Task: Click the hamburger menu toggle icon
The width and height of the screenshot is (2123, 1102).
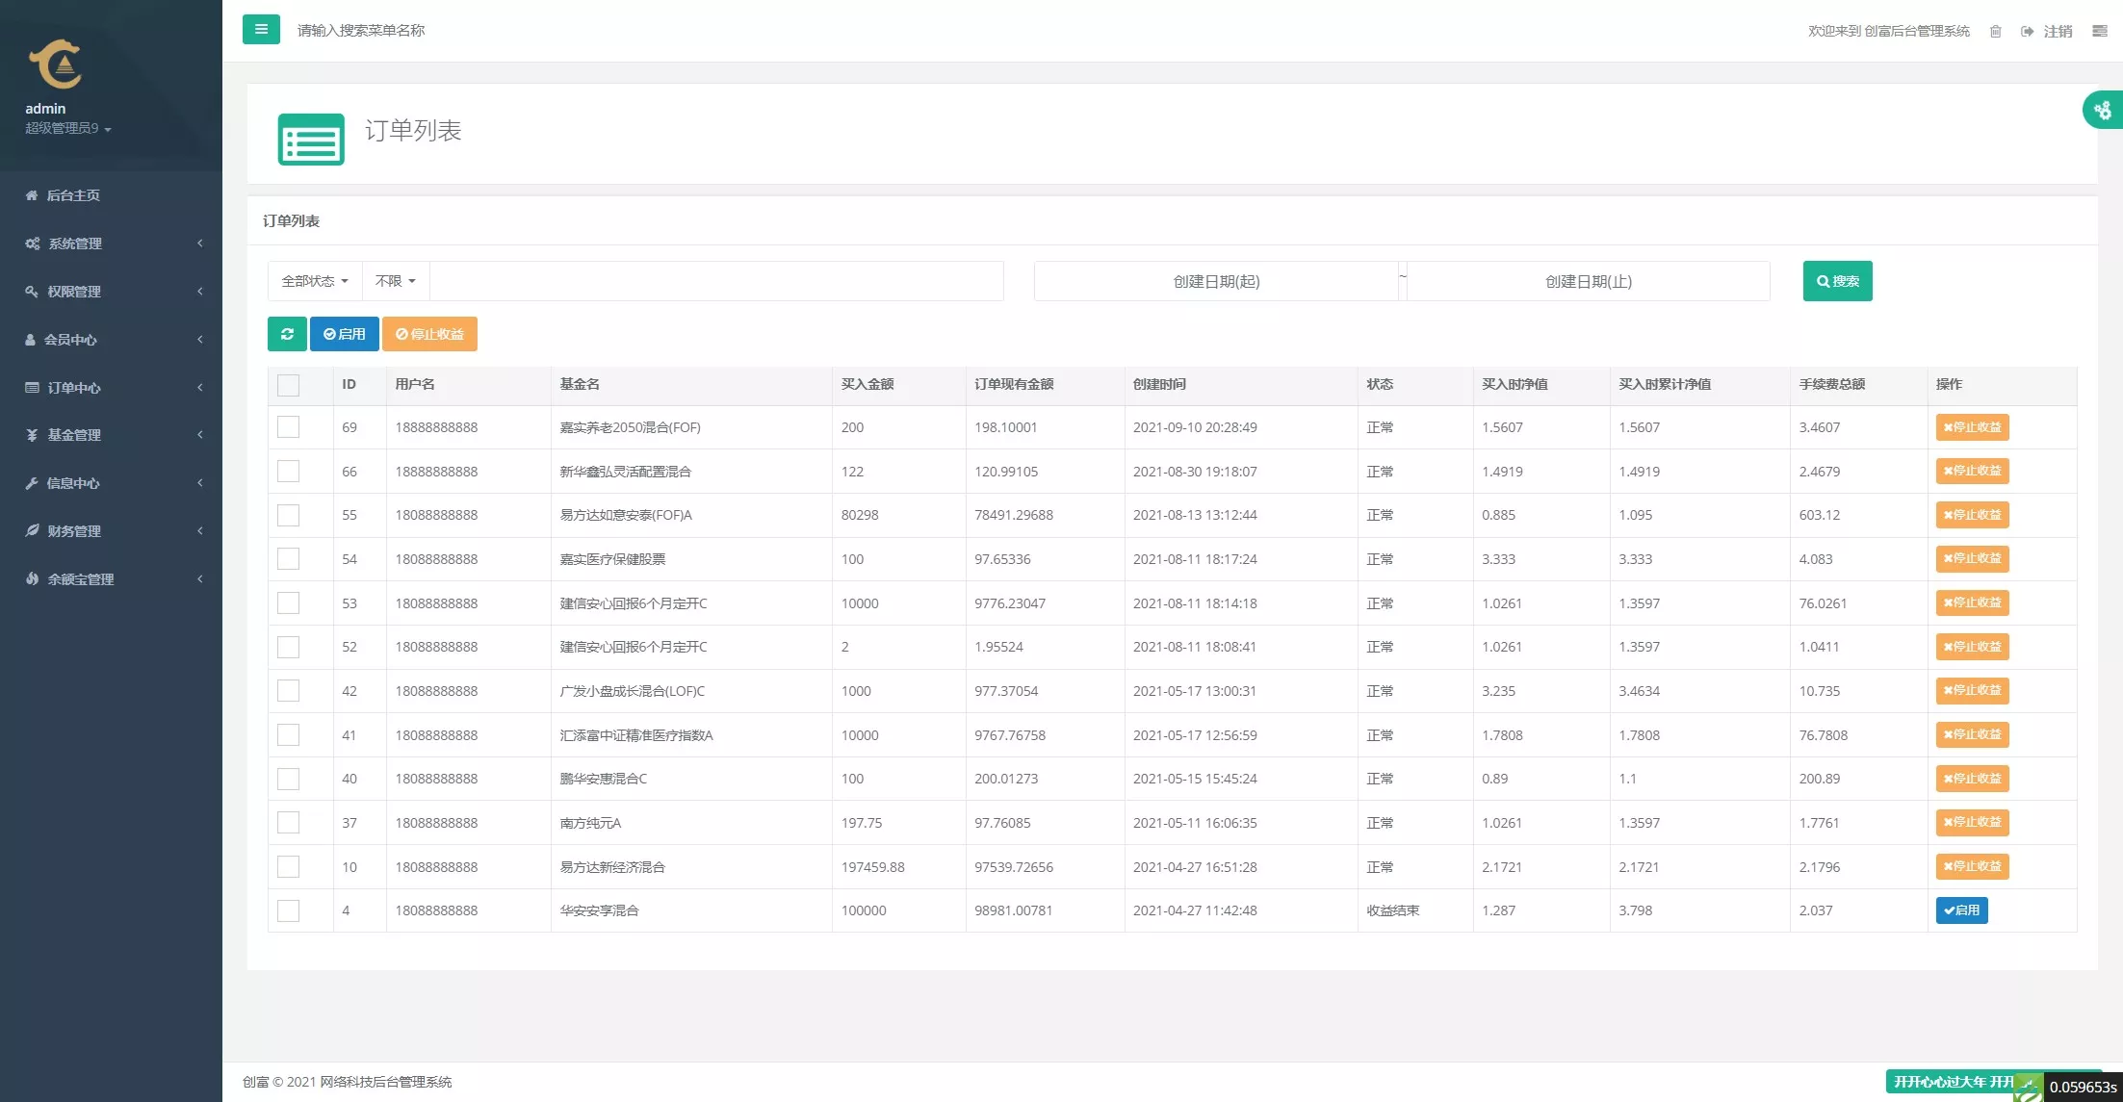Action: tap(261, 30)
